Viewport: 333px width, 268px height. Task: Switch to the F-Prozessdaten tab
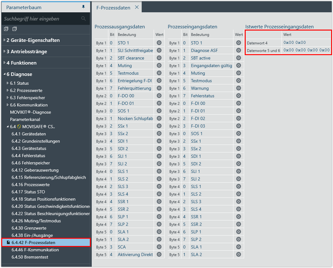point(113,8)
